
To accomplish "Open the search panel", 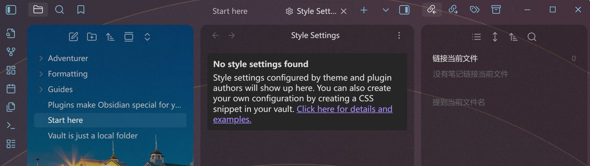I will click(59, 10).
